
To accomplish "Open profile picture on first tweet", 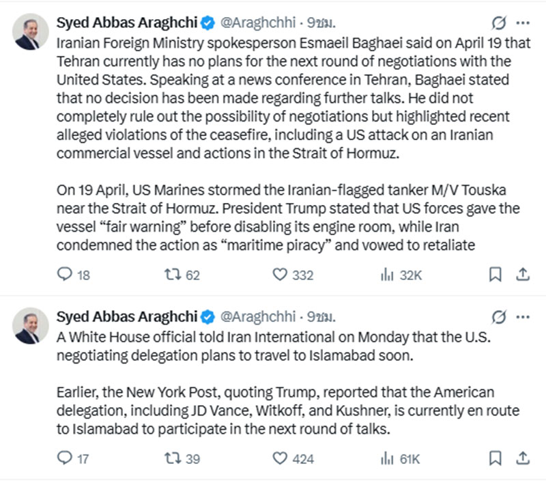I will point(31,33).
